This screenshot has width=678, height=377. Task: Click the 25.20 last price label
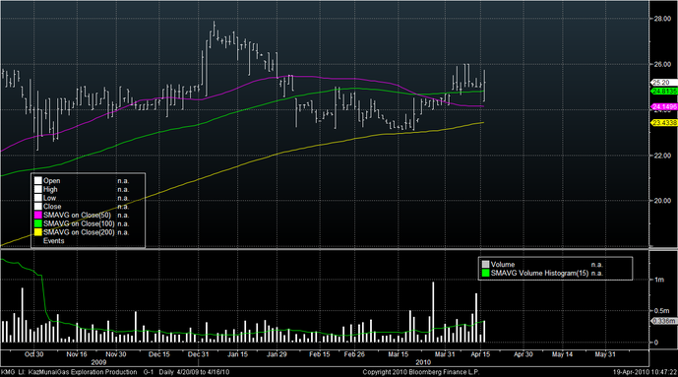click(x=663, y=82)
